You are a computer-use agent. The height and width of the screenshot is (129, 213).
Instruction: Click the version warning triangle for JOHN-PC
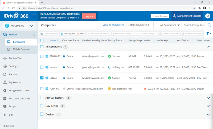(x=145, y=88)
